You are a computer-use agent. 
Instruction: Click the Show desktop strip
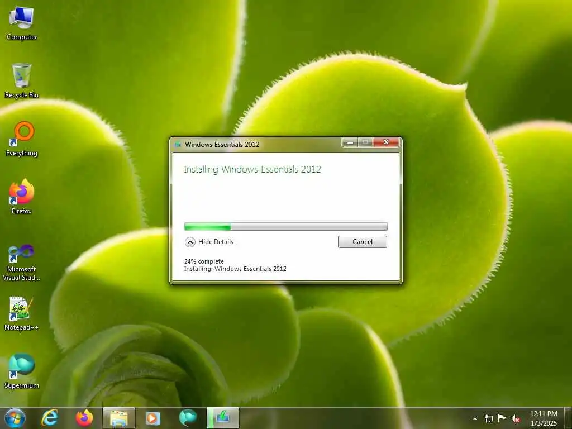[568, 418]
